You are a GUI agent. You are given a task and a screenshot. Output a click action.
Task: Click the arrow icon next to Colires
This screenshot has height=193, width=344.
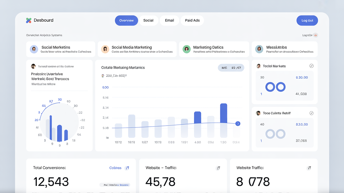point(127,168)
